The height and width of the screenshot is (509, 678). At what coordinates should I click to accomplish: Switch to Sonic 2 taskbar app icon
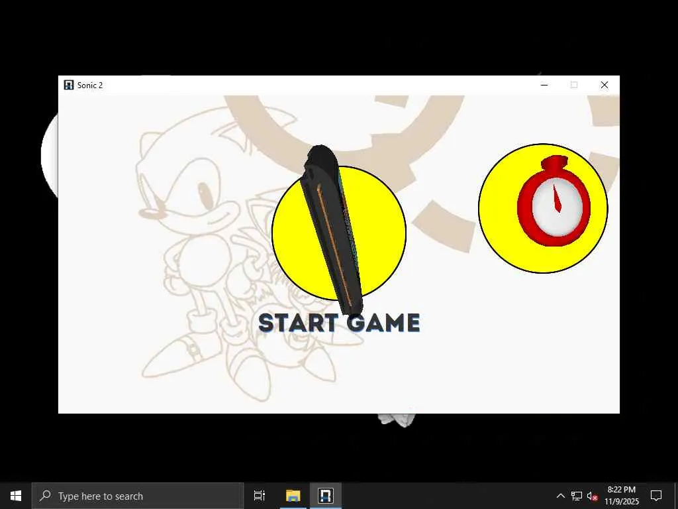326,496
